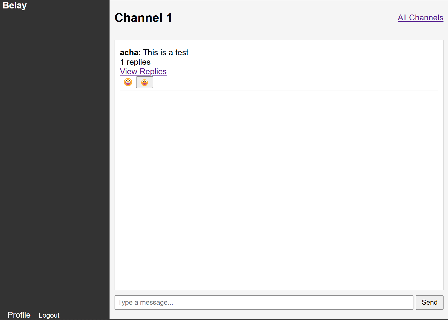The width and height of the screenshot is (448, 320).
Task: Click the message from acha
Action: [154, 52]
